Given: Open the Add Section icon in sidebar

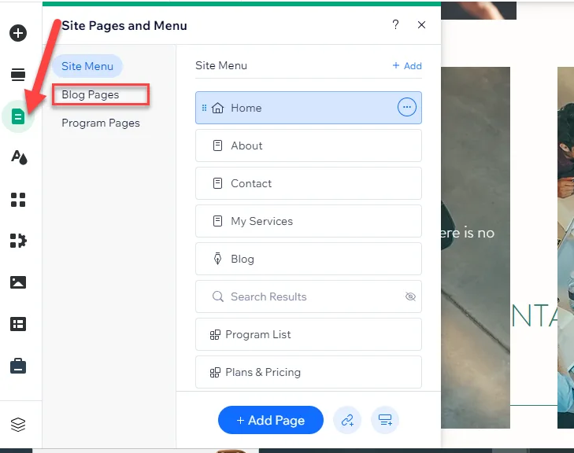Looking at the screenshot, I should tap(18, 75).
